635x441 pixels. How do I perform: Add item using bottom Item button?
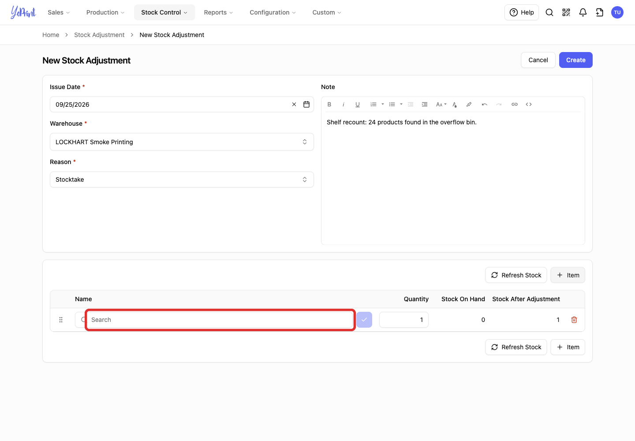click(x=568, y=347)
